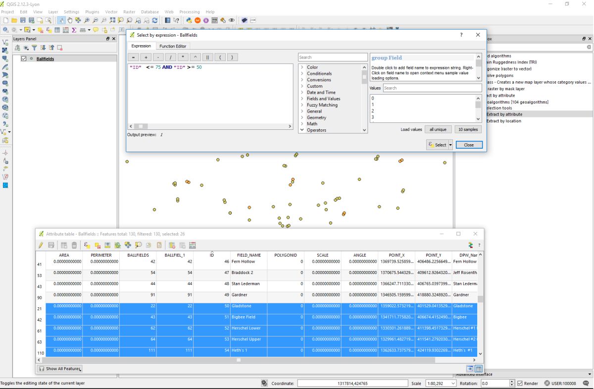Toggle Ballfields layer visibility checkbox

coord(23,58)
